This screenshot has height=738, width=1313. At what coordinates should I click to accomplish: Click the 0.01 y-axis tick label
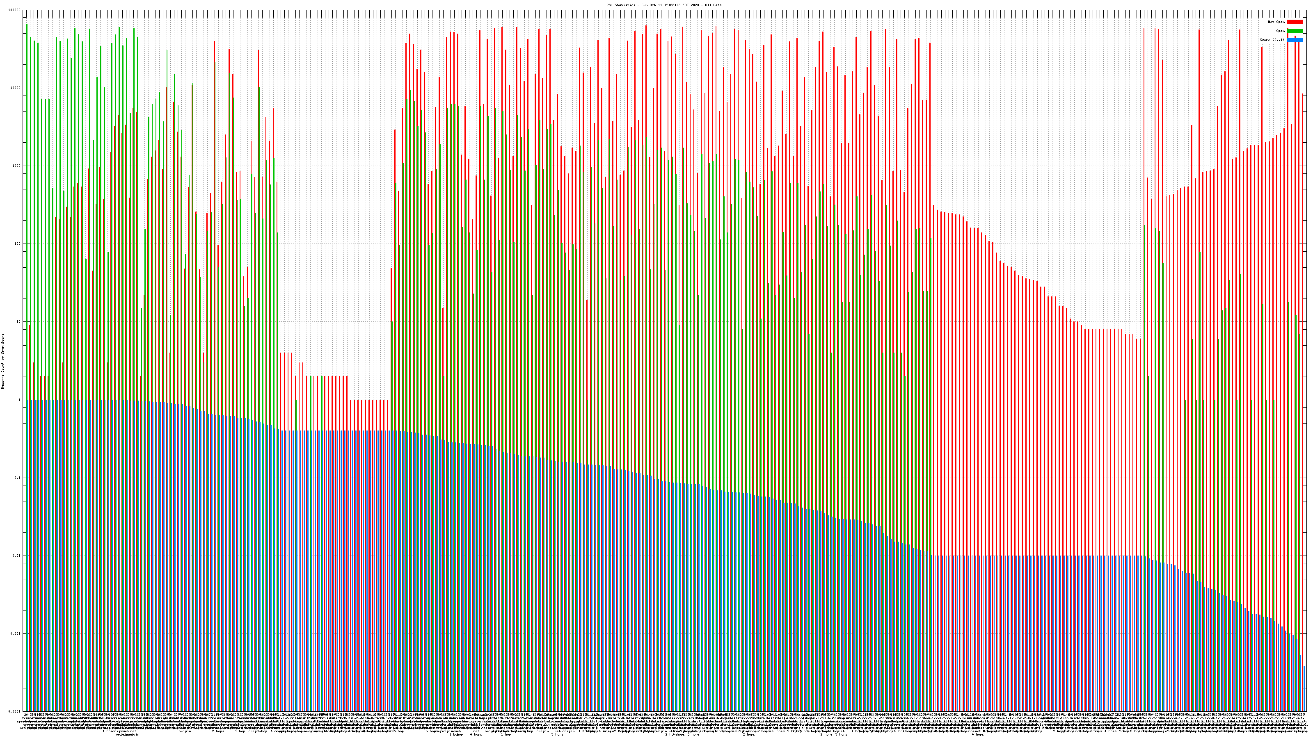[17, 556]
